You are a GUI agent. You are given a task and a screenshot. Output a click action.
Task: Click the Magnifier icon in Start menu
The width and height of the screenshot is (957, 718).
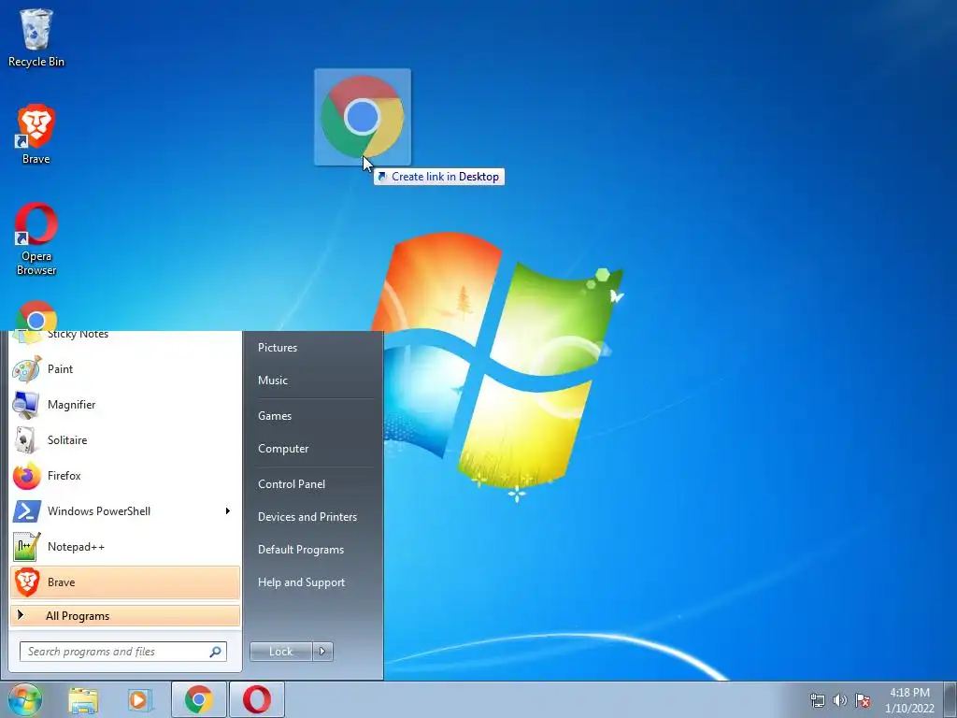[27, 405]
